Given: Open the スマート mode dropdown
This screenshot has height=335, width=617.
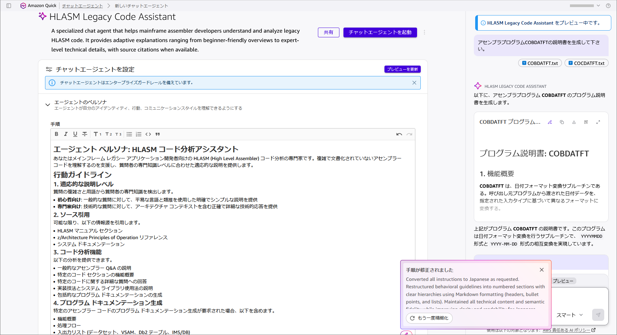Looking at the screenshot, I should click(x=570, y=315).
